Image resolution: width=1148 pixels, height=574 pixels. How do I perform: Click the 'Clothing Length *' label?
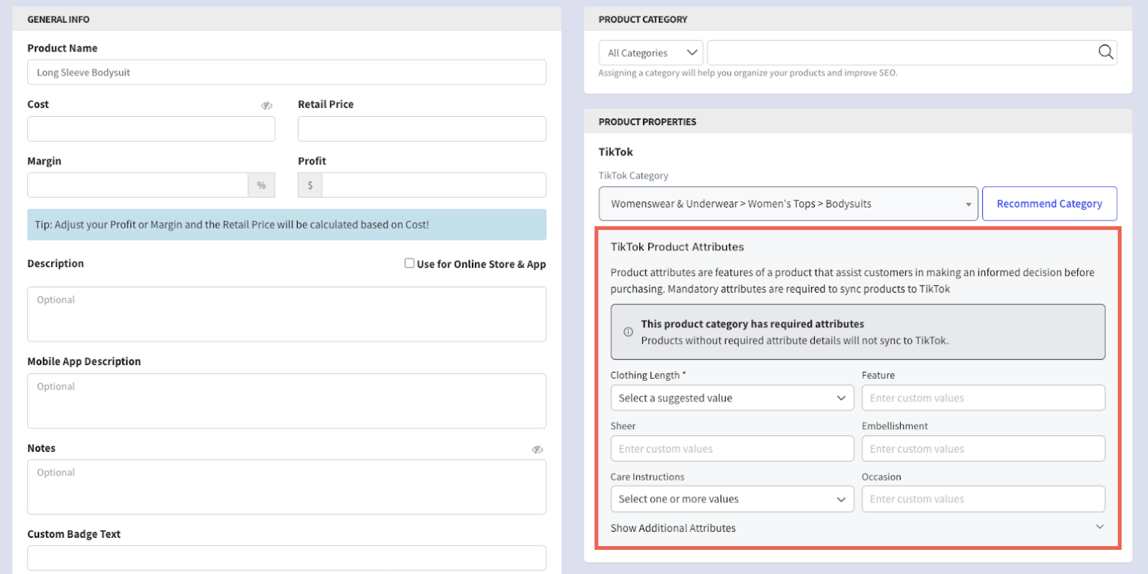pyautogui.click(x=648, y=375)
